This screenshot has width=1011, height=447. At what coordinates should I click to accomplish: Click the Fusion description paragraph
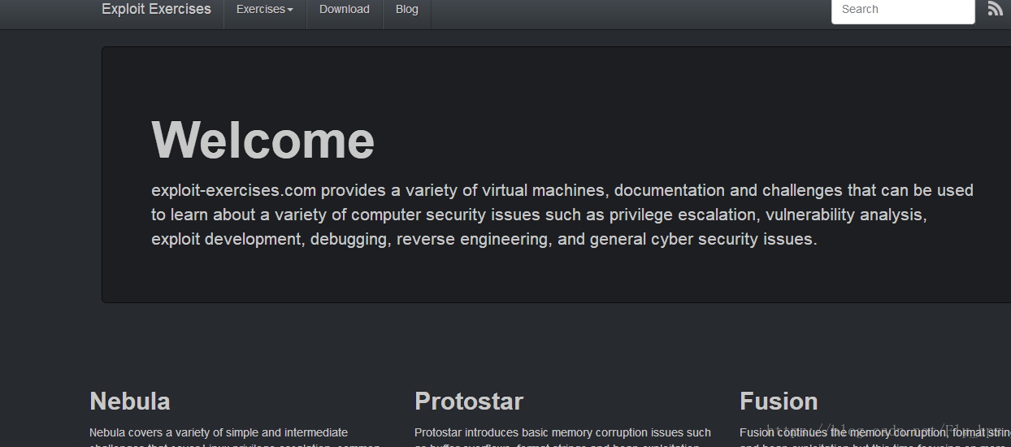tap(875, 437)
